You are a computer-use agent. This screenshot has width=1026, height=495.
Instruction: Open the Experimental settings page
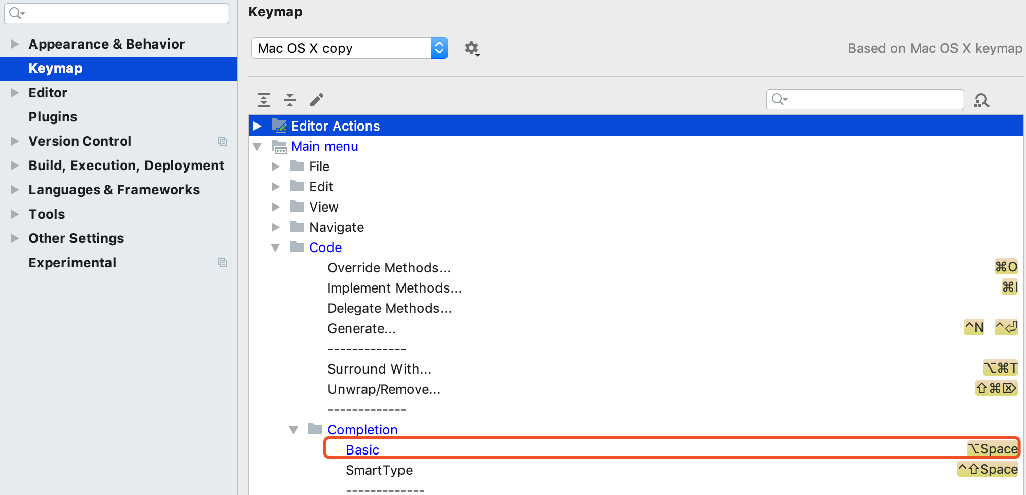pyautogui.click(x=72, y=263)
